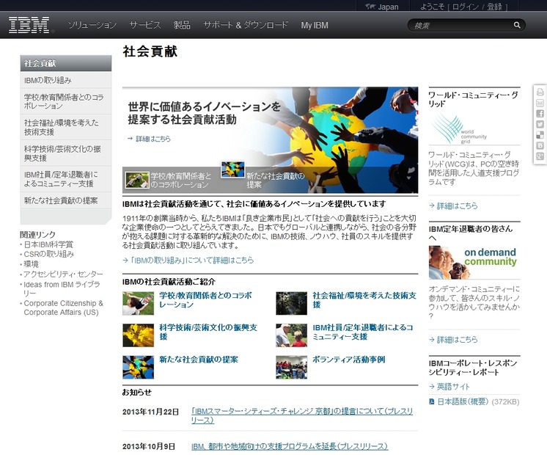This screenshot has width=547, height=455.
Task: Click the 登録 link
Action: pos(494,7)
